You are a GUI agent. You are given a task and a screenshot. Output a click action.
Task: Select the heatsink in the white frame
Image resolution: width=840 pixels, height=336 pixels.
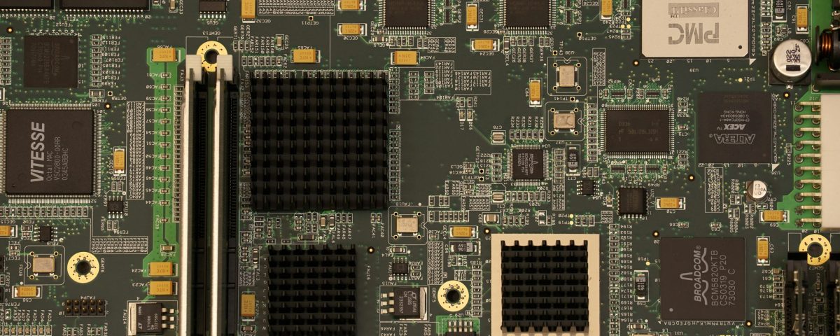[x=545, y=284]
